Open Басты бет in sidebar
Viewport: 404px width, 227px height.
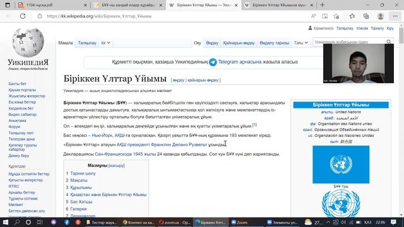pos(17,84)
